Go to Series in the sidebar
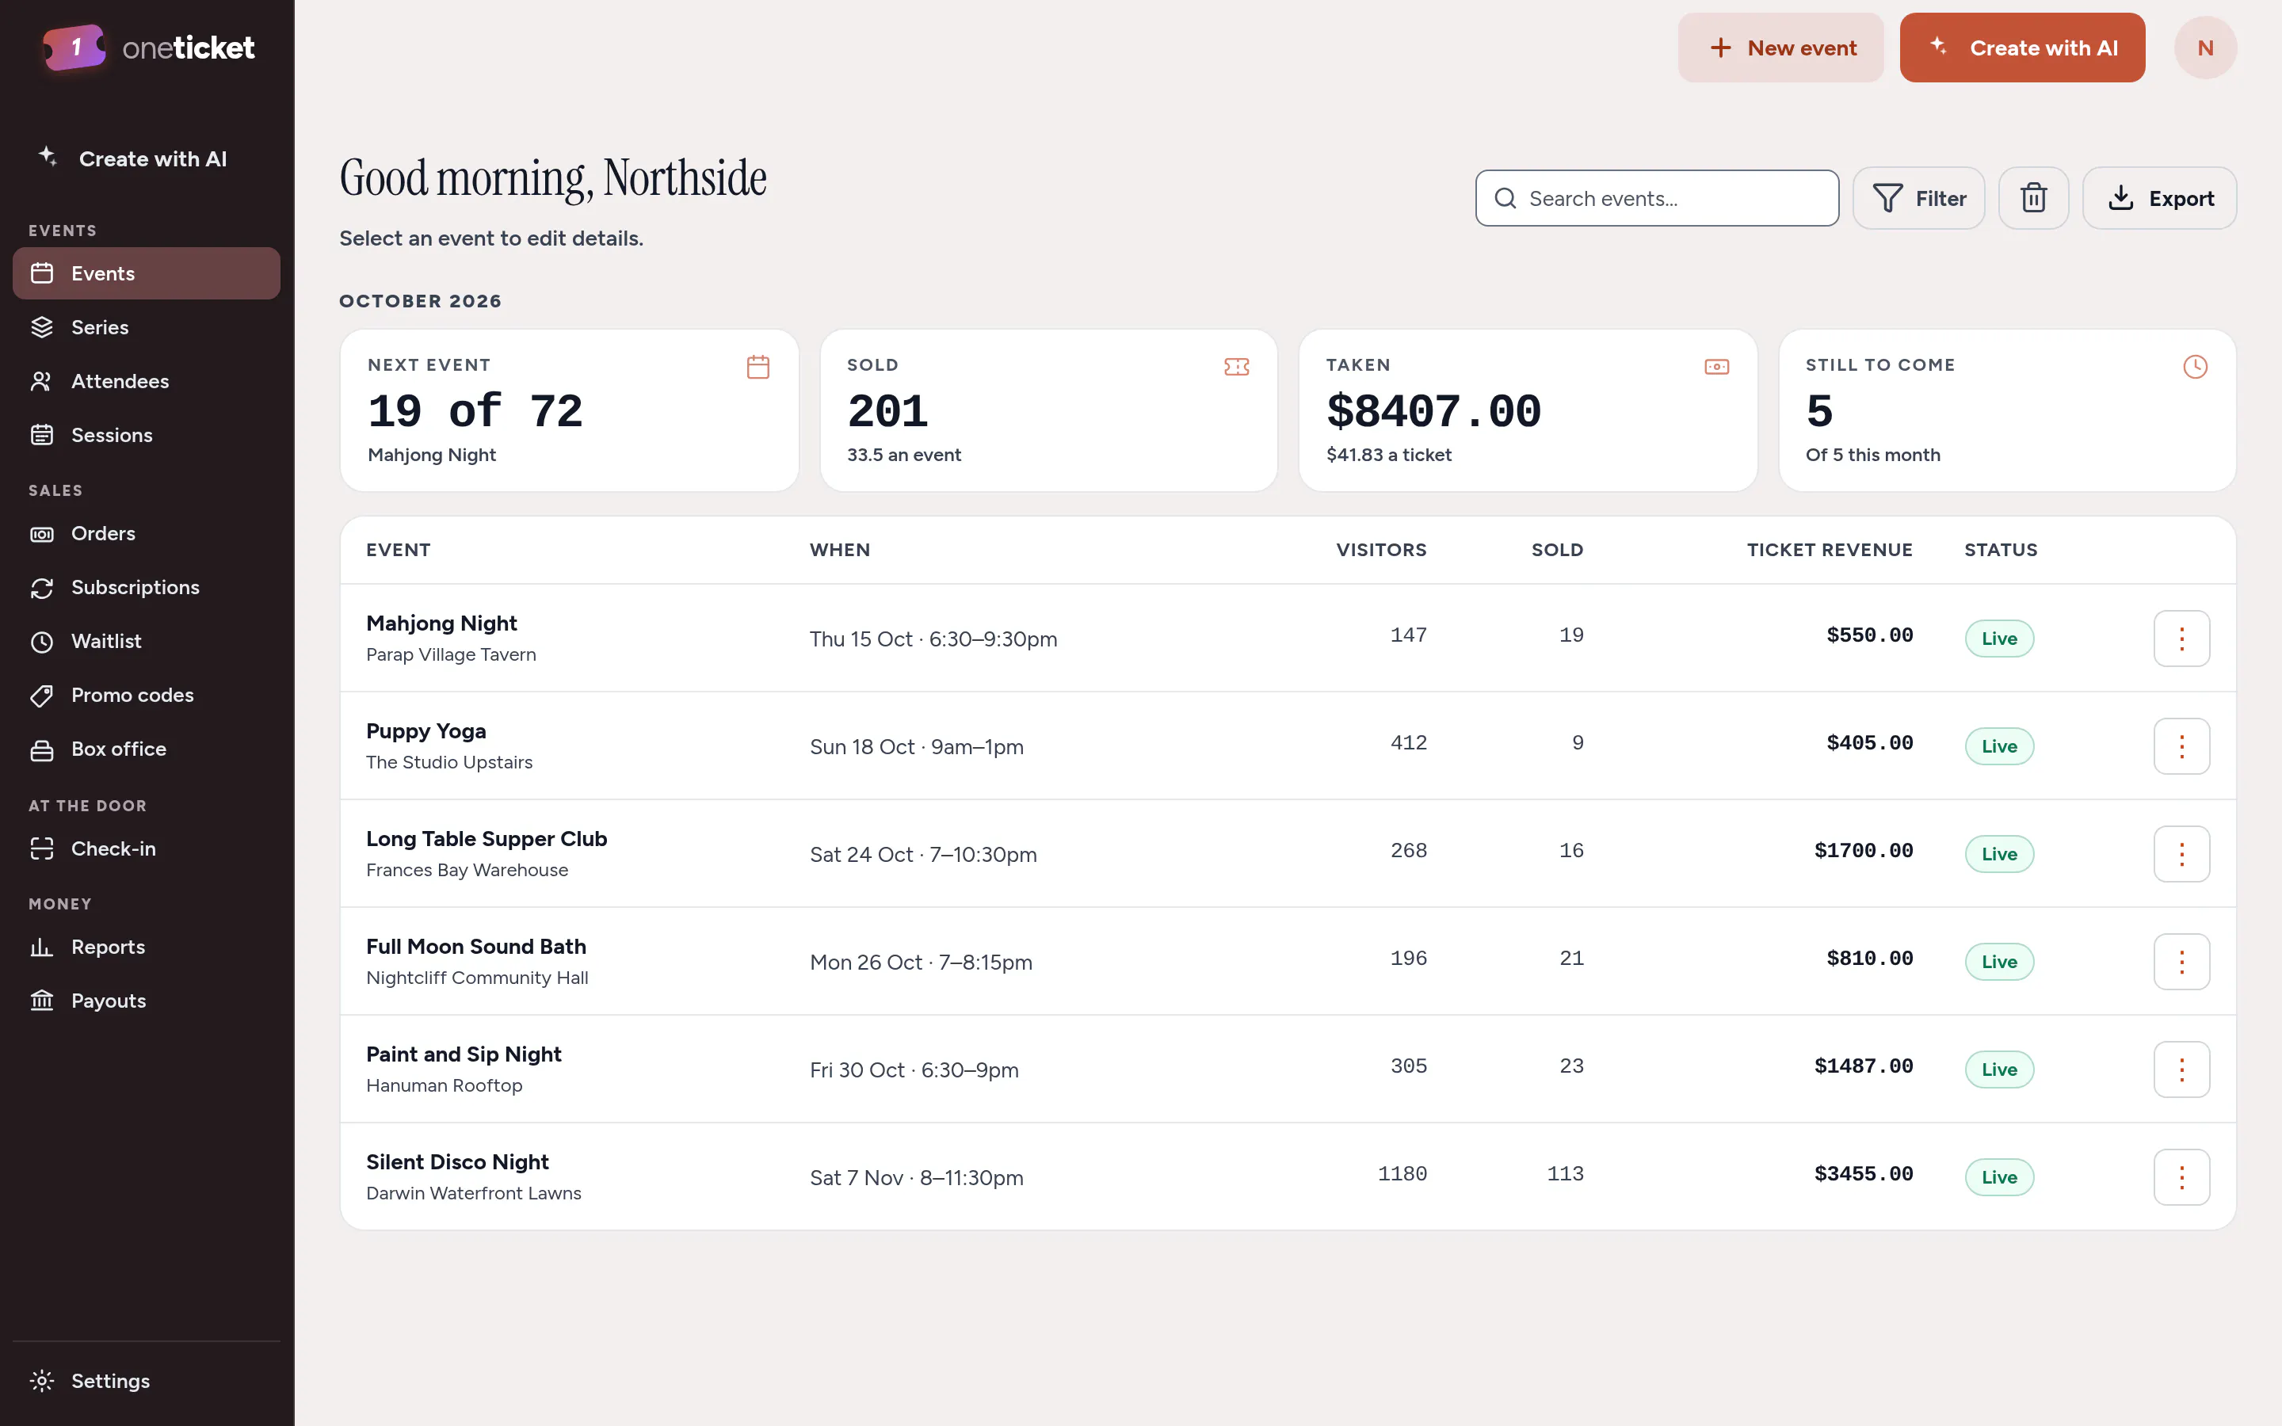Image resolution: width=2282 pixels, height=1426 pixels. tap(146, 327)
